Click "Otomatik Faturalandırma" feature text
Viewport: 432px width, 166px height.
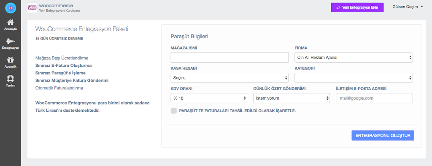(x=59, y=88)
